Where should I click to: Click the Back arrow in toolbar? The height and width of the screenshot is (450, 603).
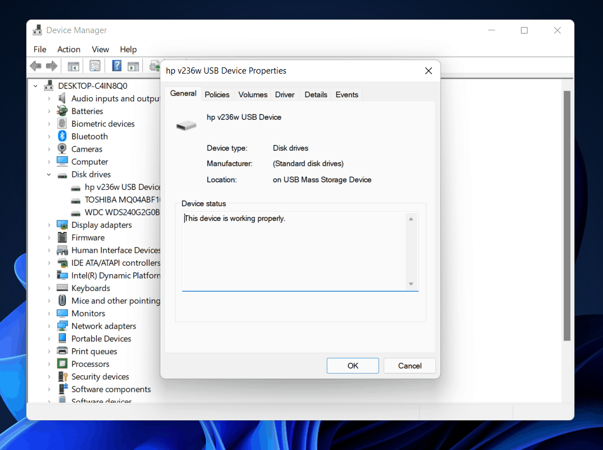(36, 66)
